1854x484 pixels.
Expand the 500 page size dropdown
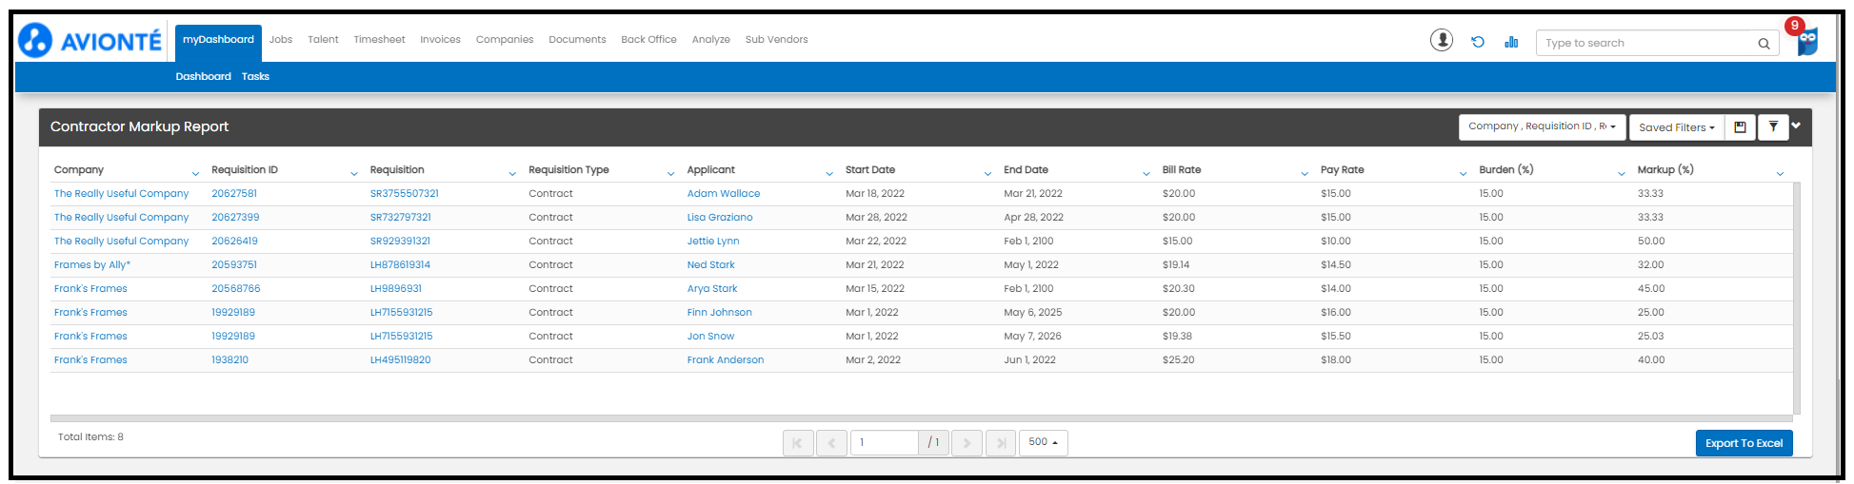click(1043, 442)
